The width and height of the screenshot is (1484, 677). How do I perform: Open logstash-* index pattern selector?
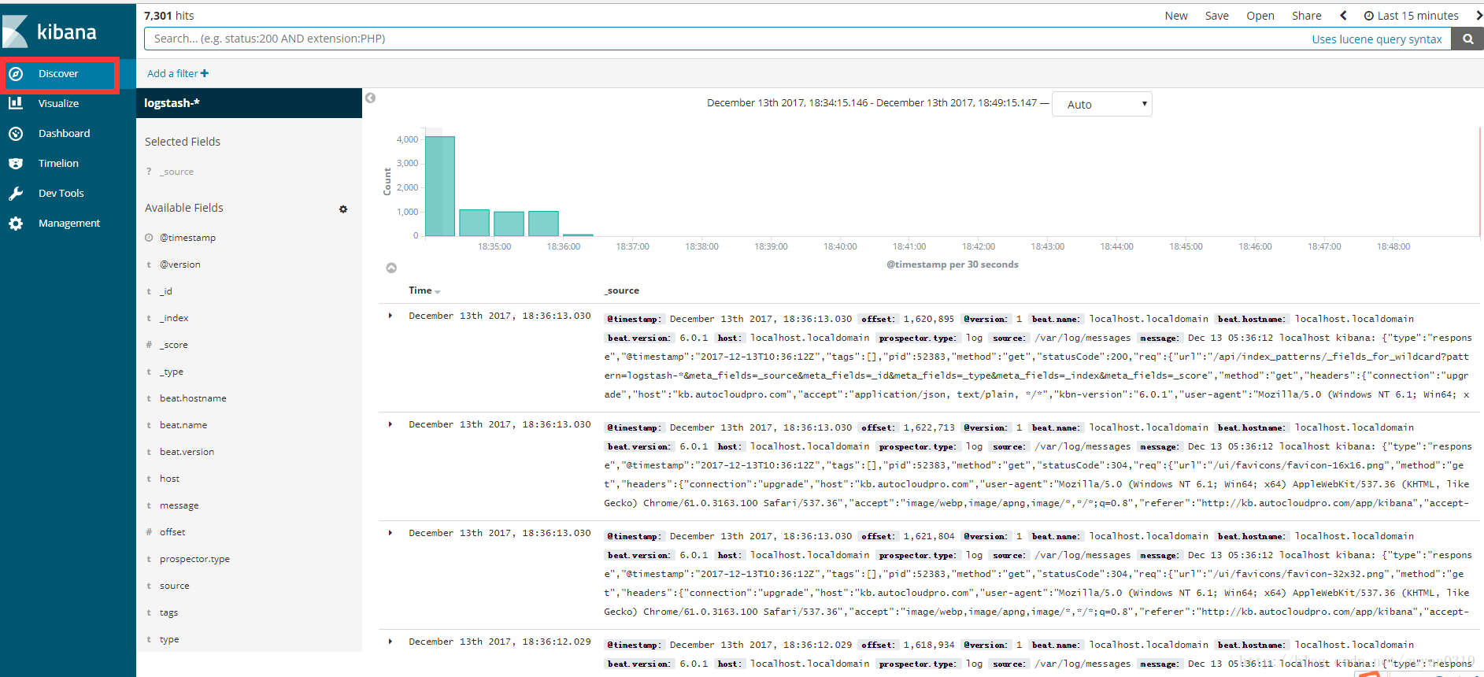(249, 103)
